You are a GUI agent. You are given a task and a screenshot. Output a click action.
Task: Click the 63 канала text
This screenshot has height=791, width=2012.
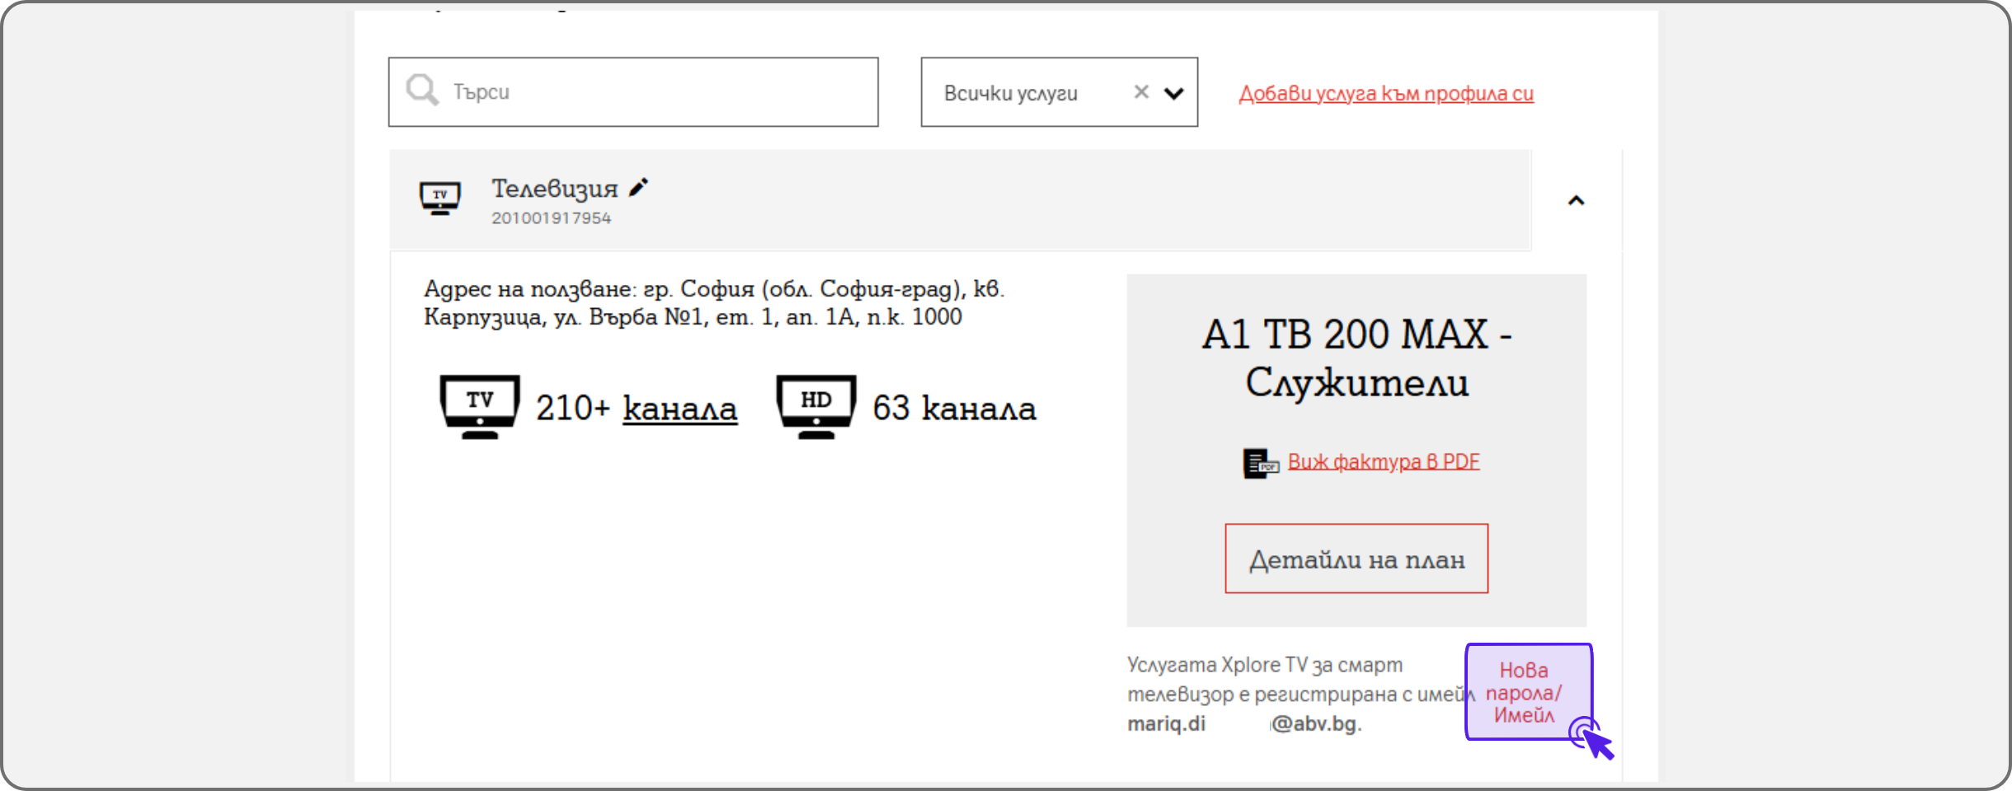point(954,408)
